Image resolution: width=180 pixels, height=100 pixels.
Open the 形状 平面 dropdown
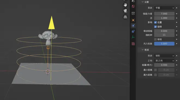pyautogui.click(x=164, y=8)
